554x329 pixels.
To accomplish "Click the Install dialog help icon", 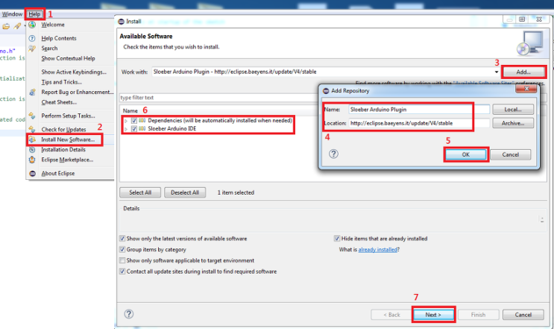I will pyautogui.click(x=129, y=314).
